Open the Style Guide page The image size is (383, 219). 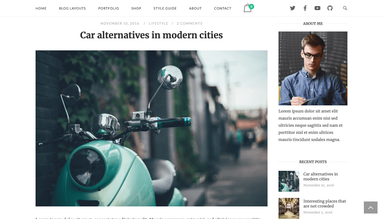pos(165,8)
